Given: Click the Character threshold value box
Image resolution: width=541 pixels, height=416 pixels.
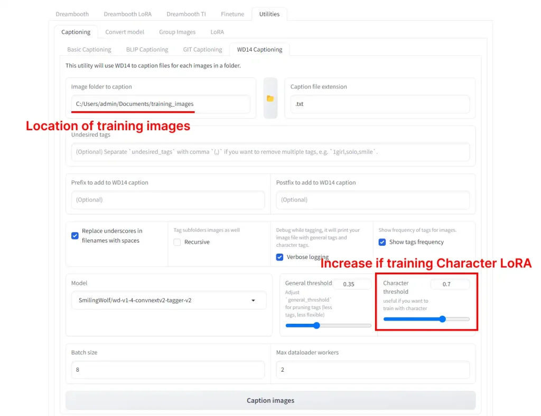Looking at the screenshot, I should click(x=450, y=284).
